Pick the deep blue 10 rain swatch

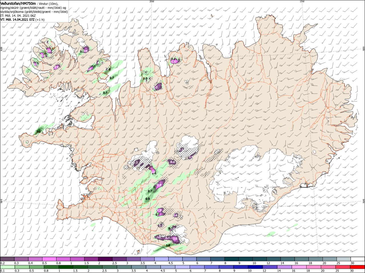point(255,267)
